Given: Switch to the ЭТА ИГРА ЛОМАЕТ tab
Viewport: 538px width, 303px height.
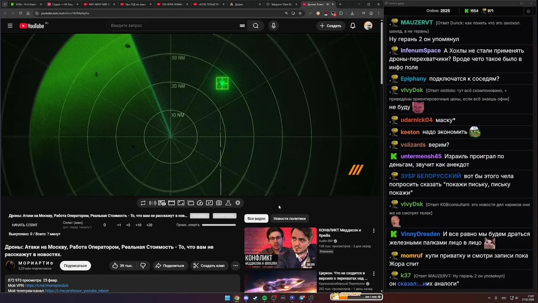Looking at the screenshot, I should pyautogui.click(x=172, y=4).
